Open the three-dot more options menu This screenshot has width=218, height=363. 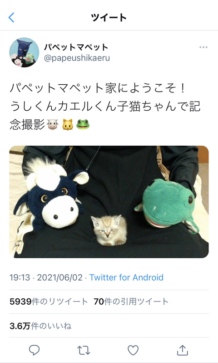click(x=203, y=47)
